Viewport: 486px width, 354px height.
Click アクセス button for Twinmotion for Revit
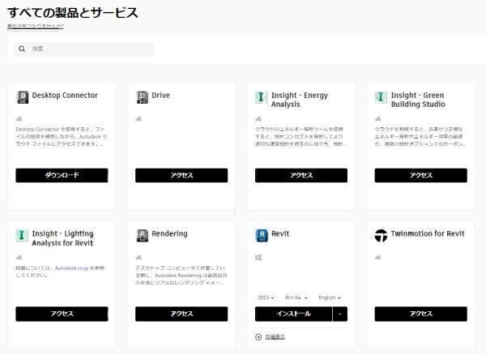(x=421, y=314)
